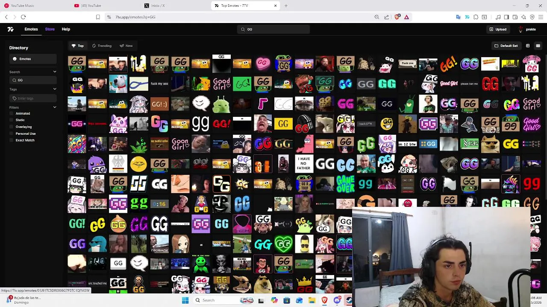The height and width of the screenshot is (307, 547).
Task: Collapse the Filters section chevron
Action: (55, 107)
